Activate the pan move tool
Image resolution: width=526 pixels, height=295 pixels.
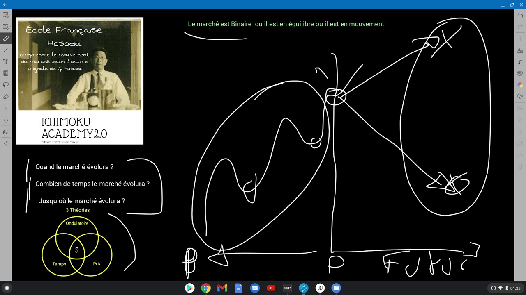(6, 120)
